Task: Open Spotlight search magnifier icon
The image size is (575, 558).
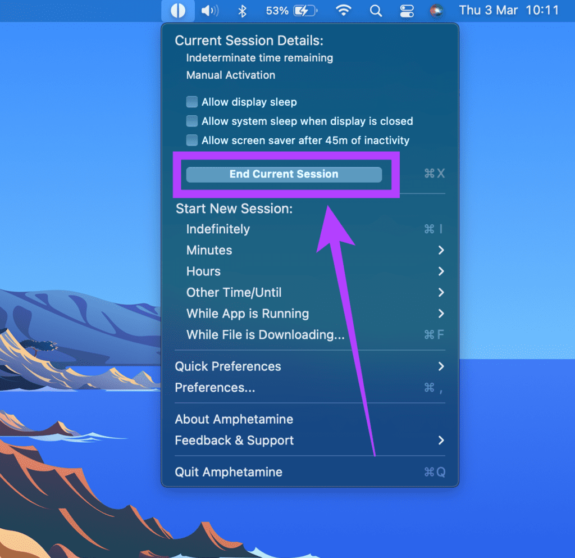Action: 376,11
